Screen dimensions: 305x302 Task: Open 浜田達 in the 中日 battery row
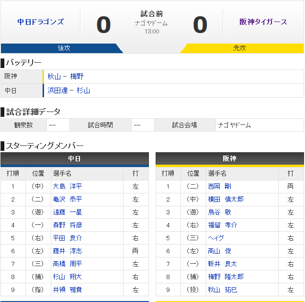point(57,90)
